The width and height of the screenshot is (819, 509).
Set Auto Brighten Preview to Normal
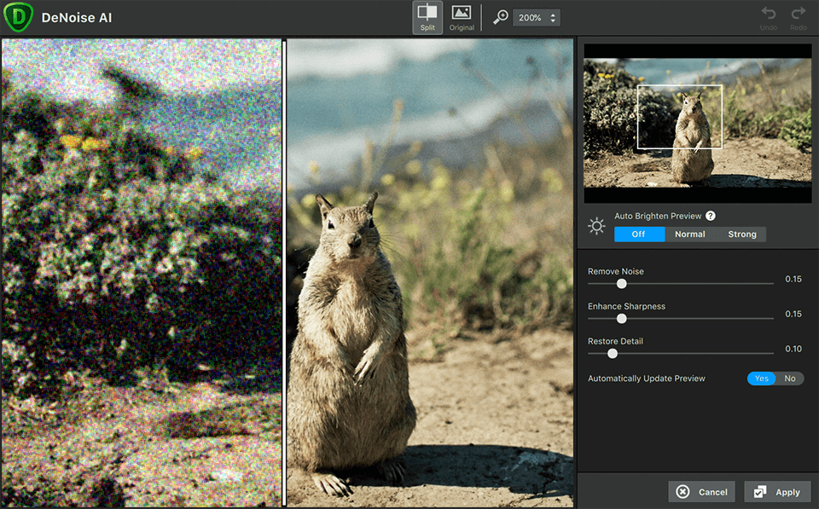(x=689, y=234)
